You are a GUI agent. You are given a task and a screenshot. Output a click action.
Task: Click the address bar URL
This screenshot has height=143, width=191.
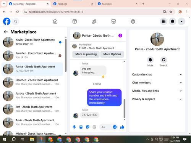coord(56,12)
